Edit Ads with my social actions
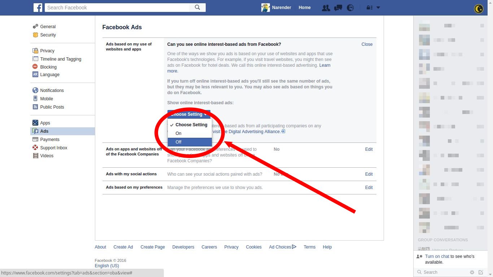The image size is (493, 277). click(x=369, y=174)
